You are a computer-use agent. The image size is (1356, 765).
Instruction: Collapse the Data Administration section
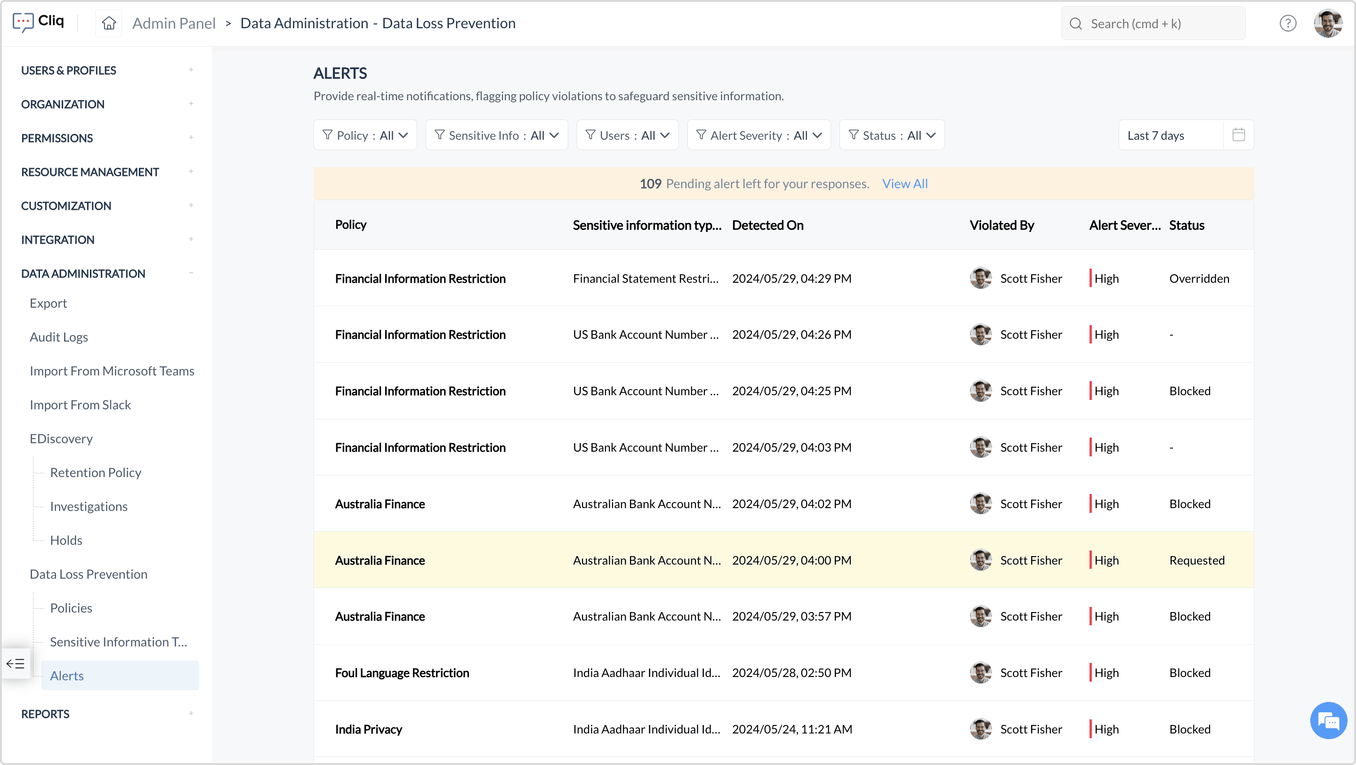coord(191,273)
